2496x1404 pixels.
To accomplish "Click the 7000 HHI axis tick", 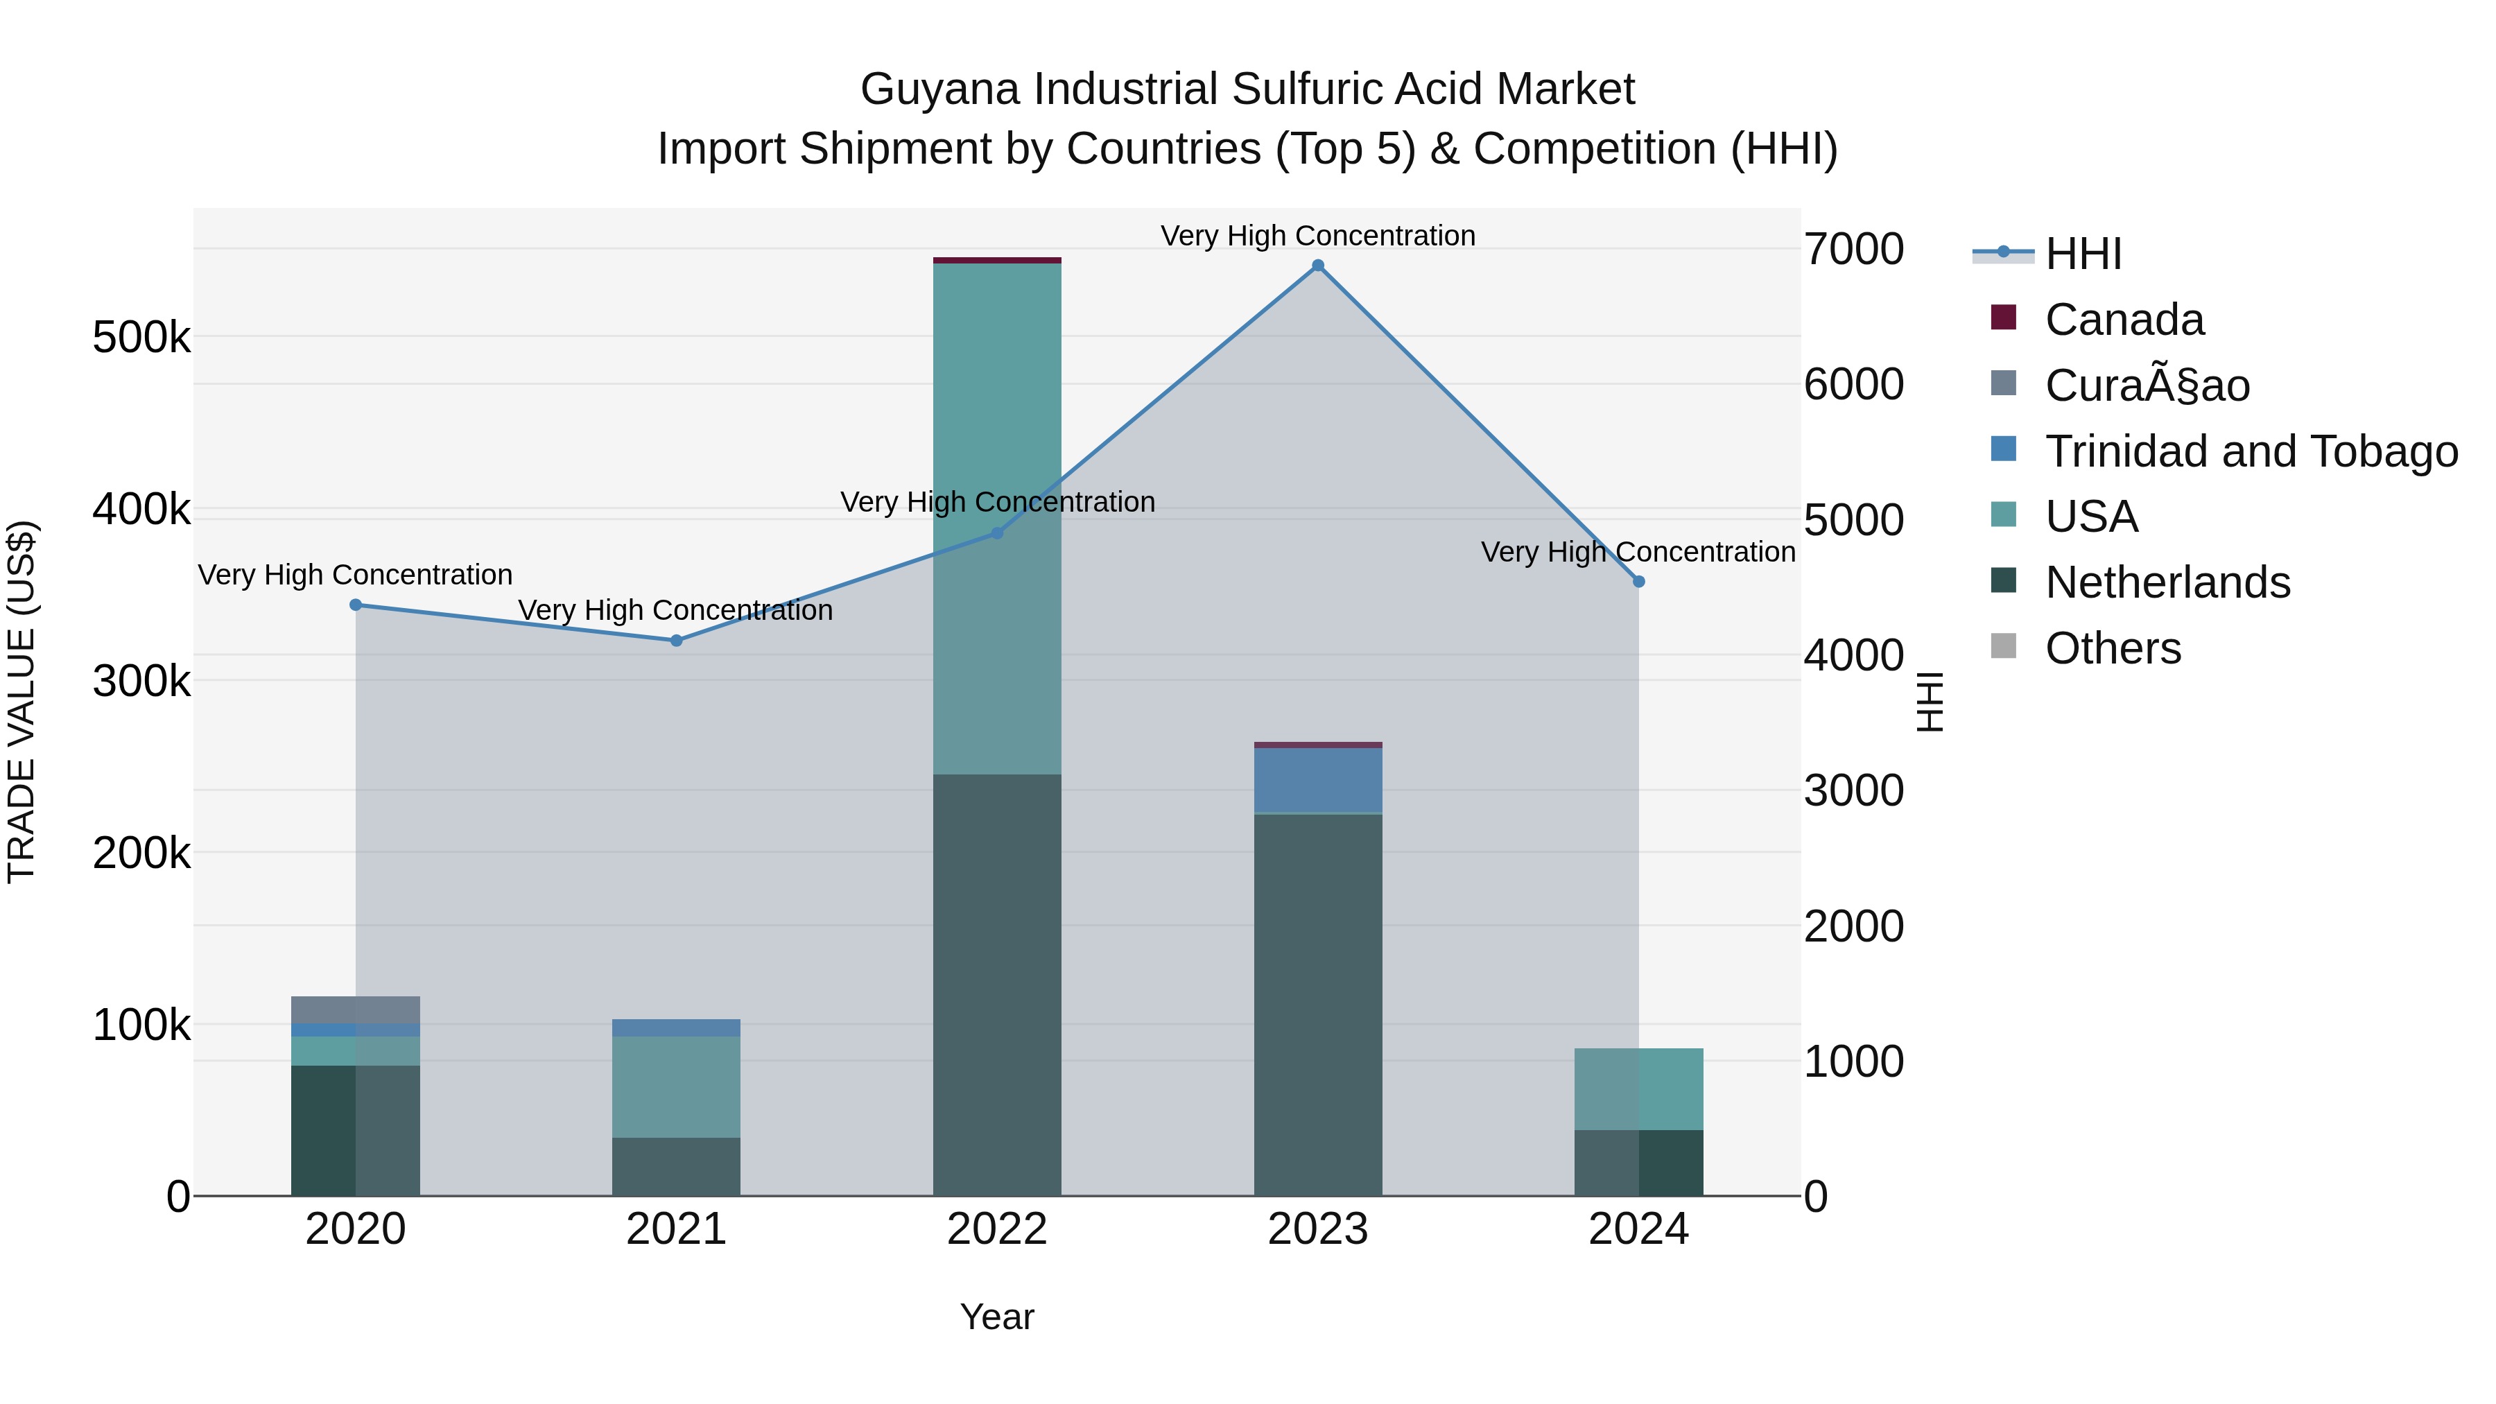I will 1853,250.
